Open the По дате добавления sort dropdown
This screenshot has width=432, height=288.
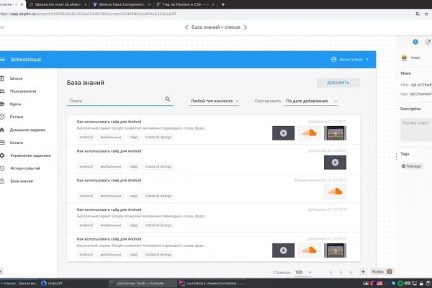311,101
